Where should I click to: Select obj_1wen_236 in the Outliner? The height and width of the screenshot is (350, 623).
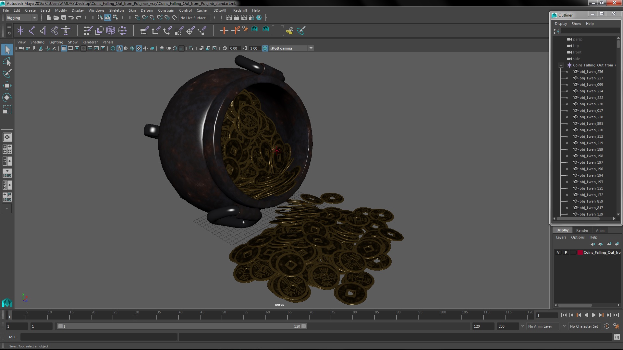591,72
